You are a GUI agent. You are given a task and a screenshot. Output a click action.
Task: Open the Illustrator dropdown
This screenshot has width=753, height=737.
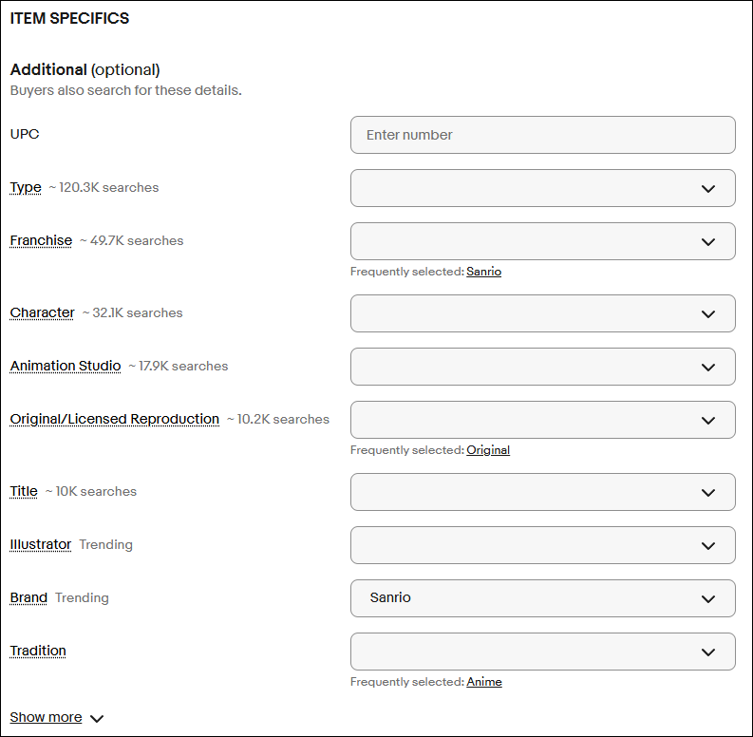pyautogui.click(x=542, y=545)
